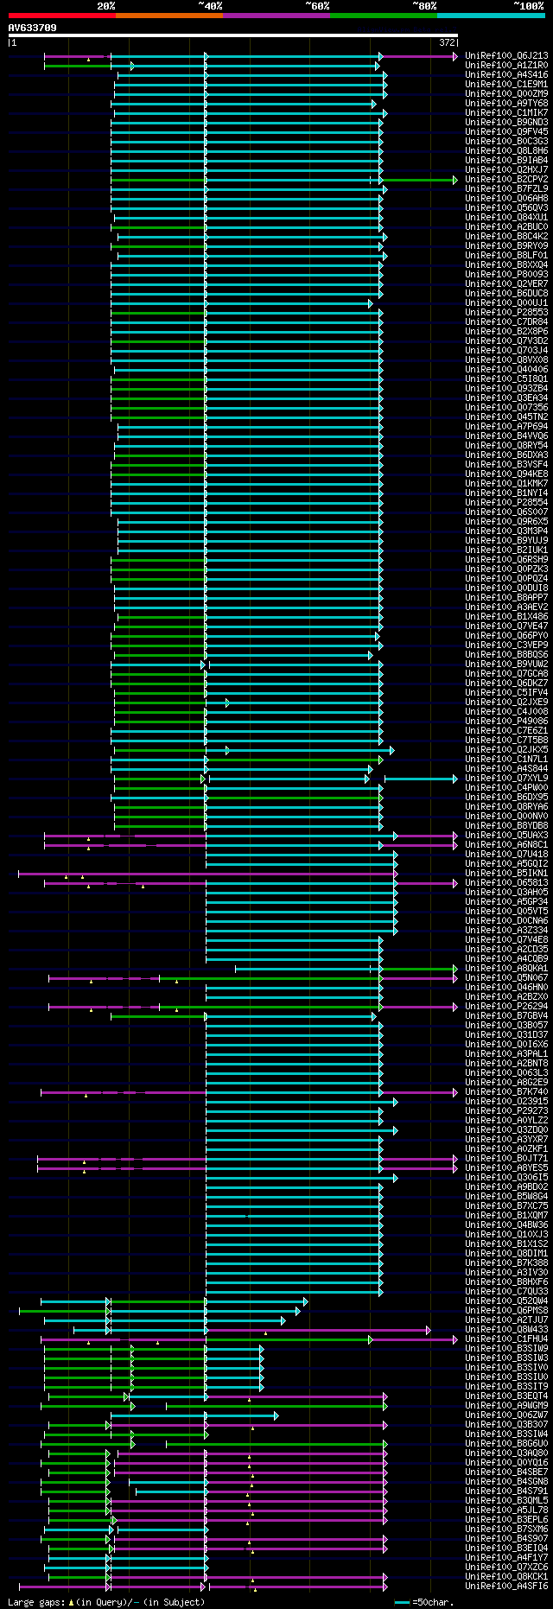Click the green ~80% identity color bar
This screenshot has height=1609, width=553.
pos(384,16)
